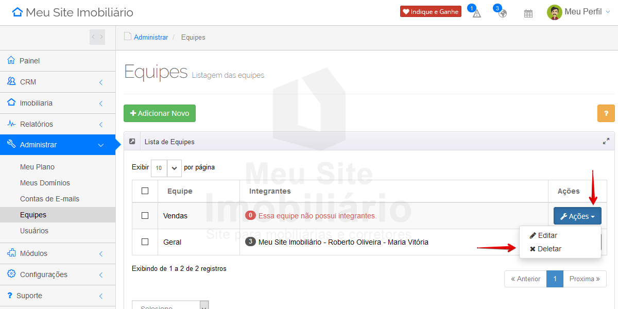Screen dimensions: 618x309
Task: Open the globe notifications icon
Action: click(x=502, y=13)
